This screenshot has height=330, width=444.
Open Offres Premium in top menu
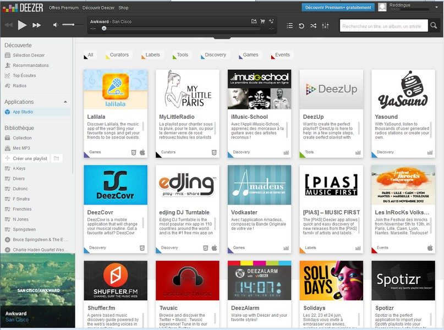pos(63,8)
